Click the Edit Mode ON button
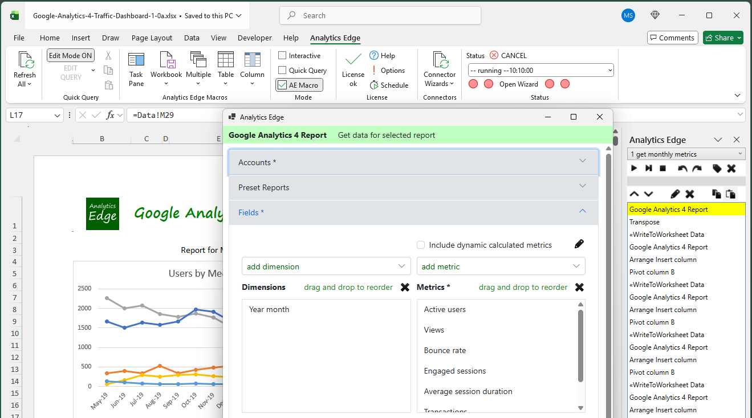Viewport: 752px width, 418px height. click(x=71, y=56)
